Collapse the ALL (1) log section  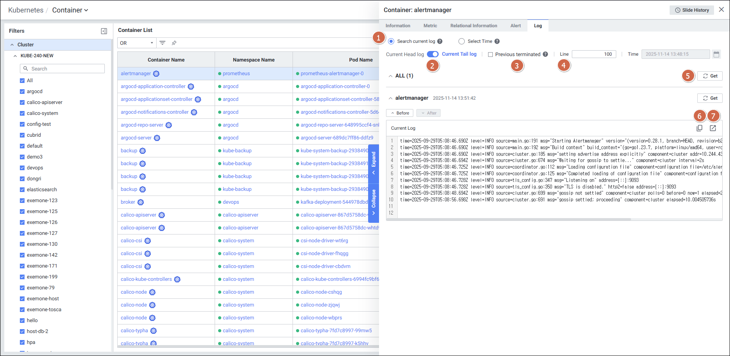[390, 76]
